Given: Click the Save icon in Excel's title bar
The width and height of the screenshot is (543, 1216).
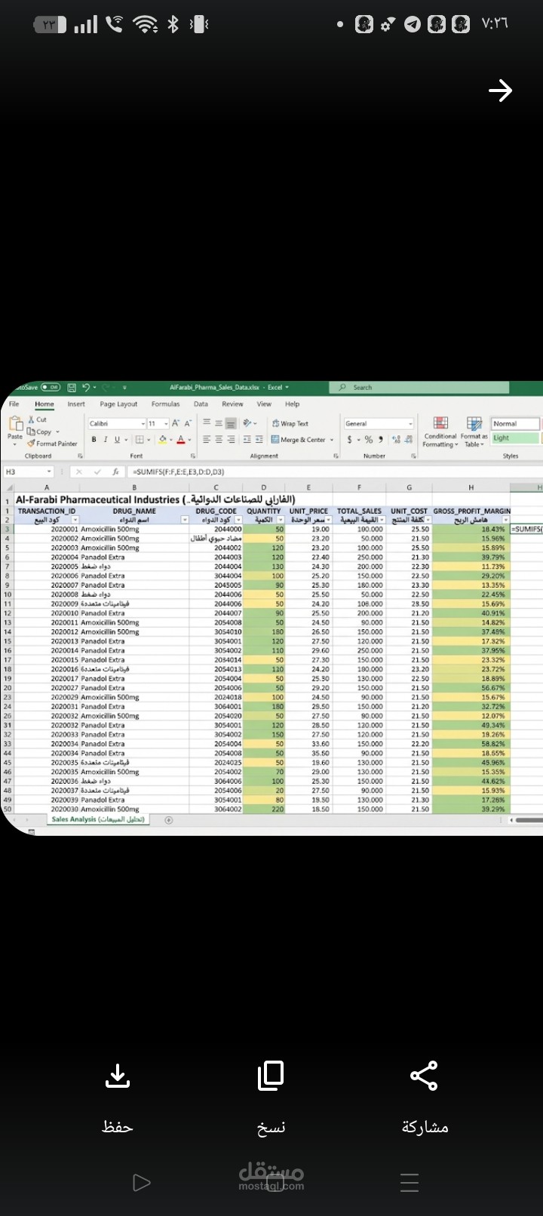Looking at the screenshot, I should point(72,387).
